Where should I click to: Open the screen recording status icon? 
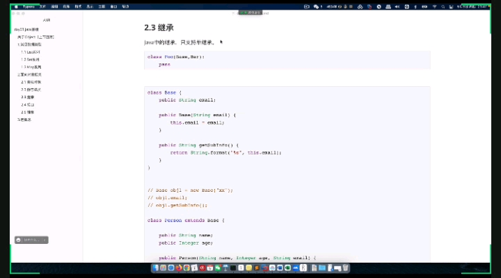(306, 7)
